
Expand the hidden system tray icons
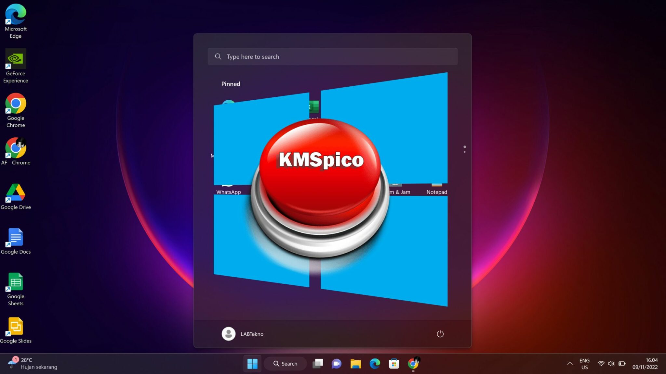point(570,364)
